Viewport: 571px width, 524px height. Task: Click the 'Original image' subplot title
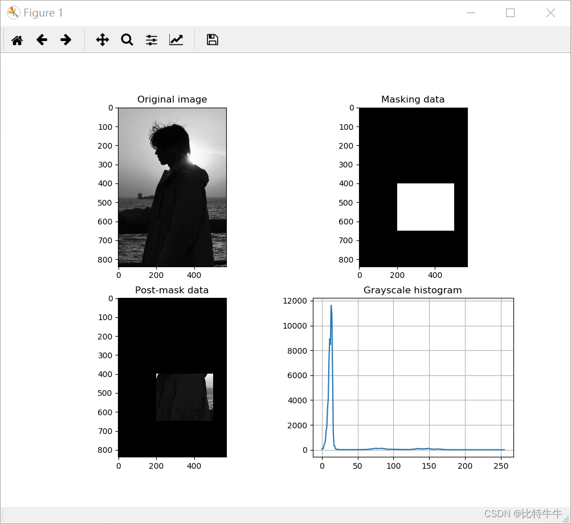pos(172,99)
